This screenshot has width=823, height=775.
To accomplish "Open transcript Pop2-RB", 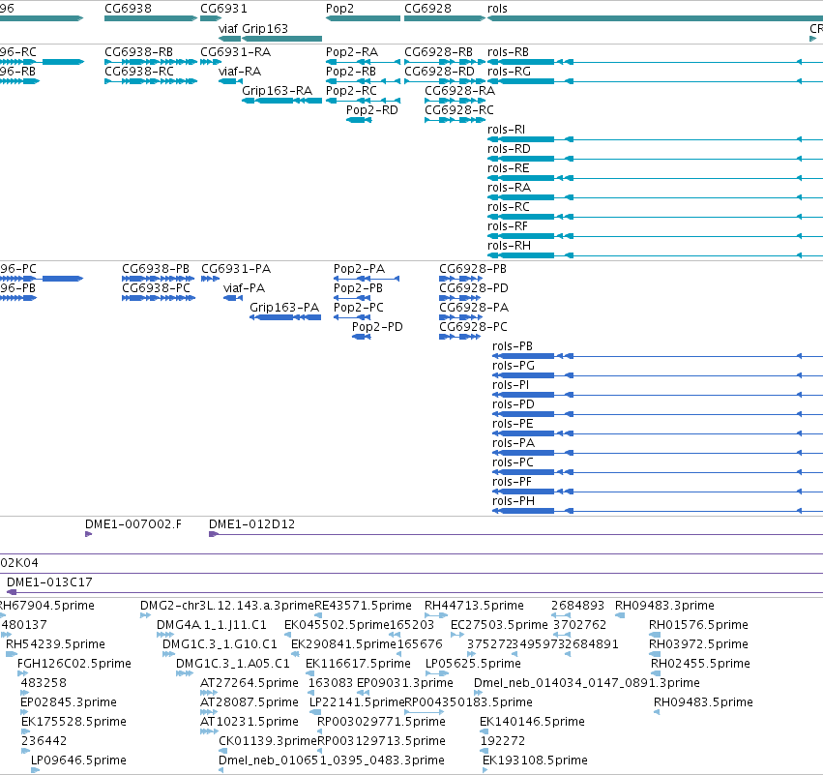I will [351, 72].
